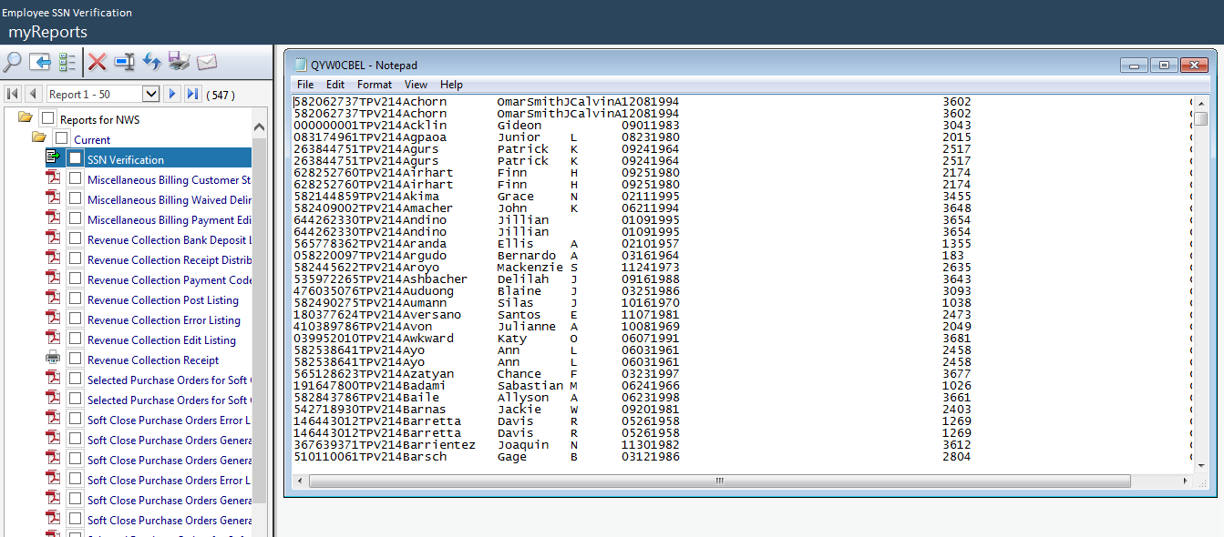1224x537 pixels.
Task: Click the envelope email icon
Action: pyautogui.click(x=207, y=62)
